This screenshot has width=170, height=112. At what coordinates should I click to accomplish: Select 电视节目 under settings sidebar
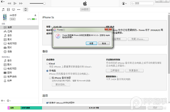tap(19, 43)
